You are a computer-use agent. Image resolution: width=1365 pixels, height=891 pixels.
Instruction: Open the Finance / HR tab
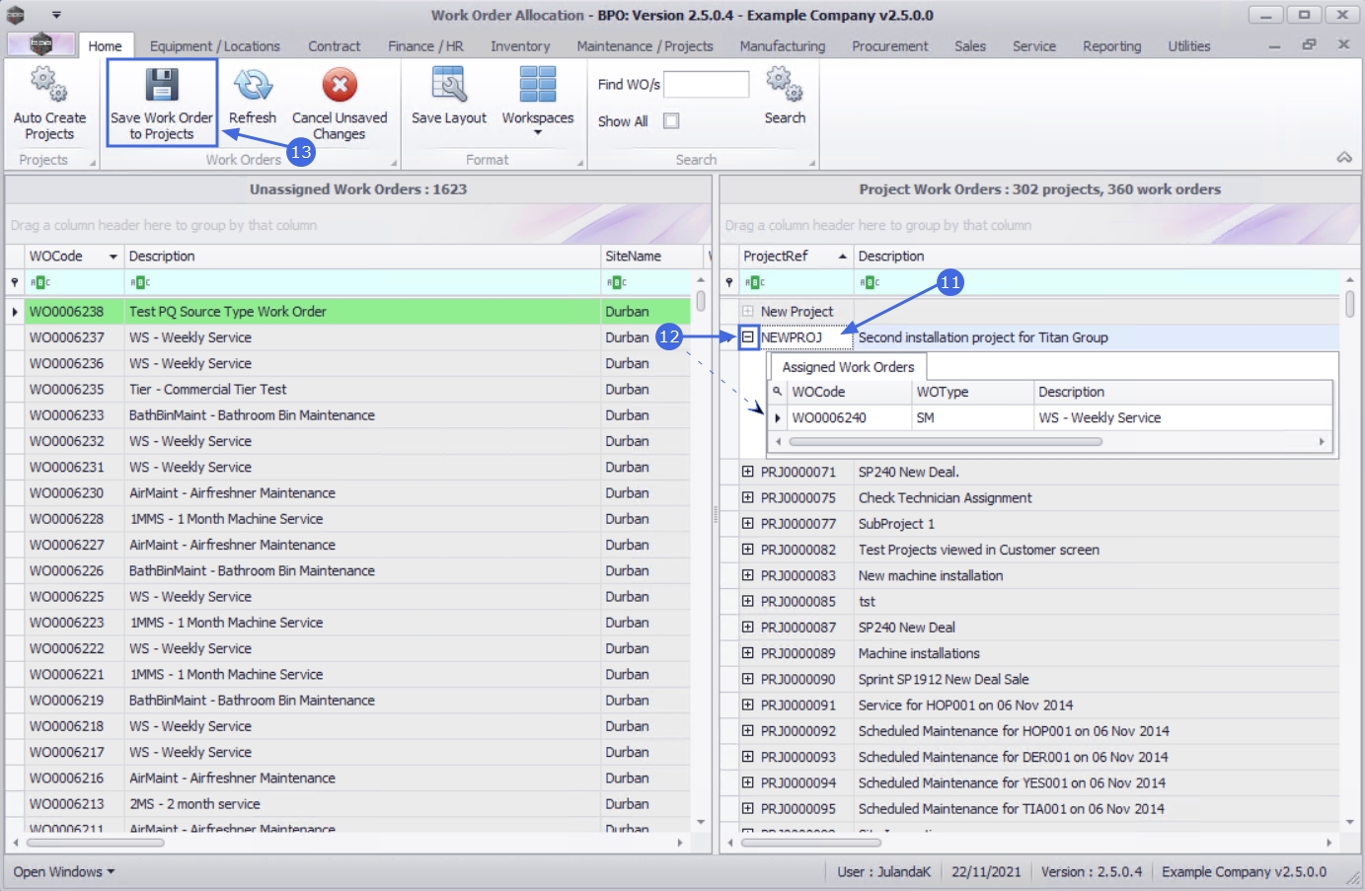425,46
